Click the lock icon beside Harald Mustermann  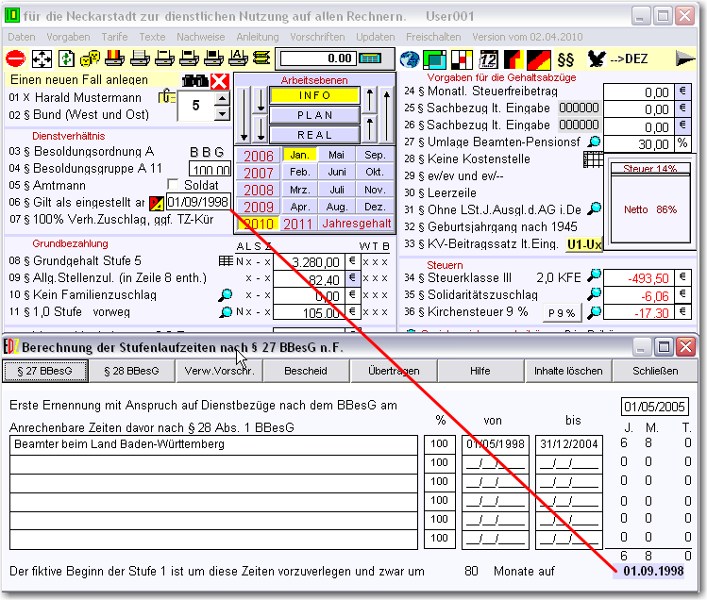point(166,96)
